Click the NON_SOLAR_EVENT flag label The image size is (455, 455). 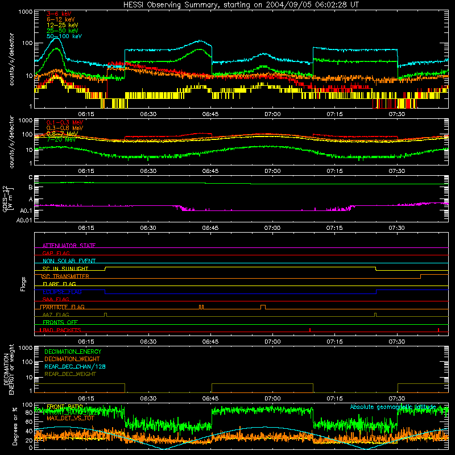coord(69,261)
